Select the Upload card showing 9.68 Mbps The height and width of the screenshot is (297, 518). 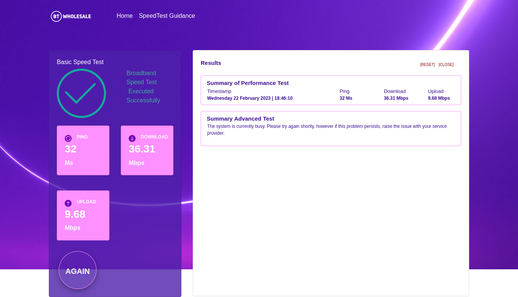pyautogui.click(x=83, y=215)
